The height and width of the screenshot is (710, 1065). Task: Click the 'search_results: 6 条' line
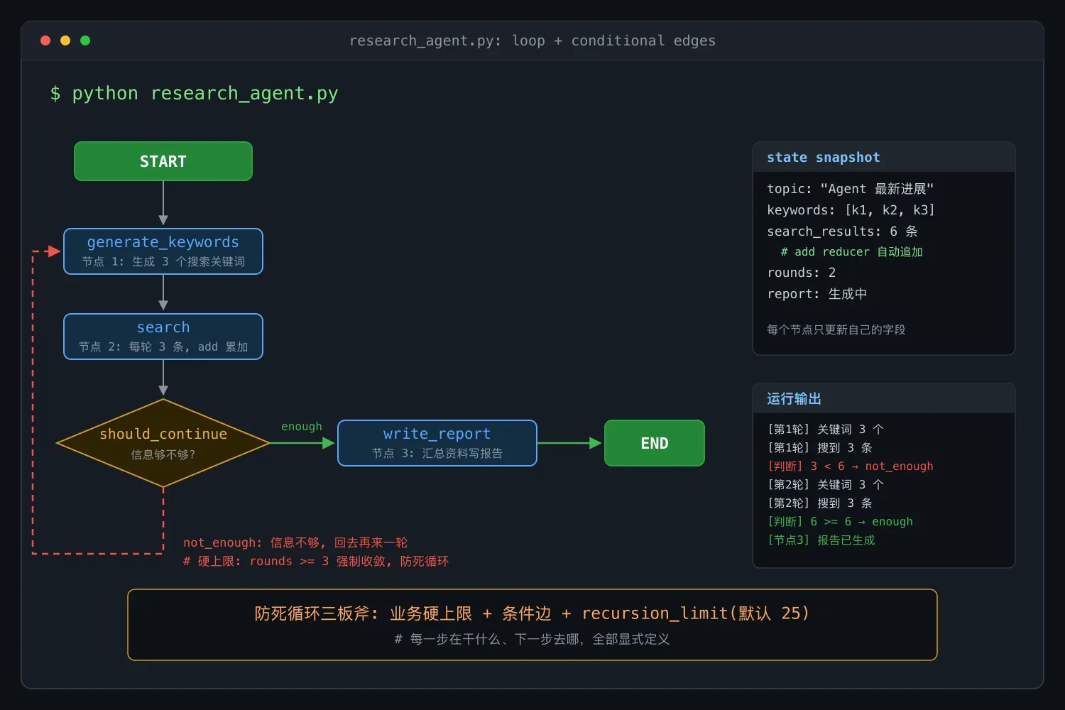(x=843, y=231)
